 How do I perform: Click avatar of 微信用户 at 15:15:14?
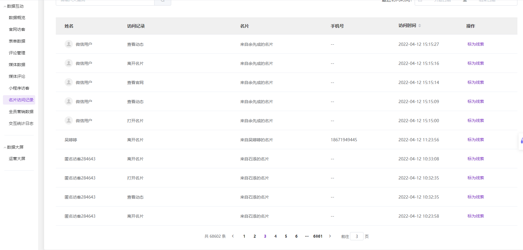69,82
